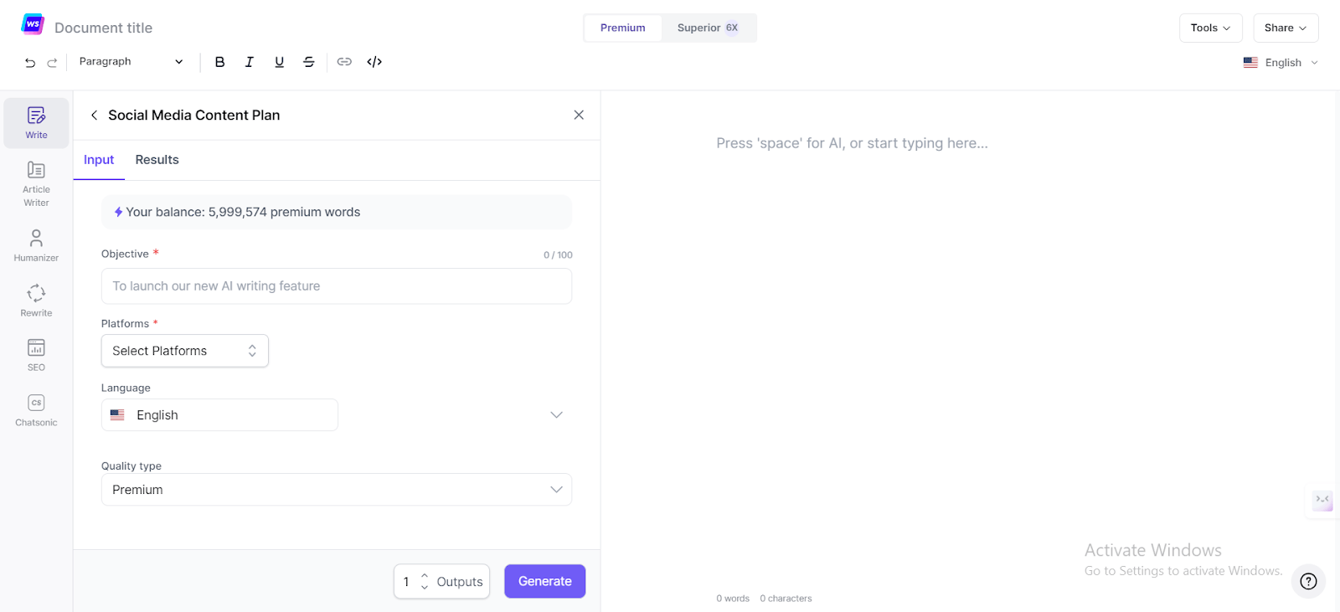This screenshot has width=1340, height=612.
Task: Expand the Language chevron arrow
Action: [556, 415]
